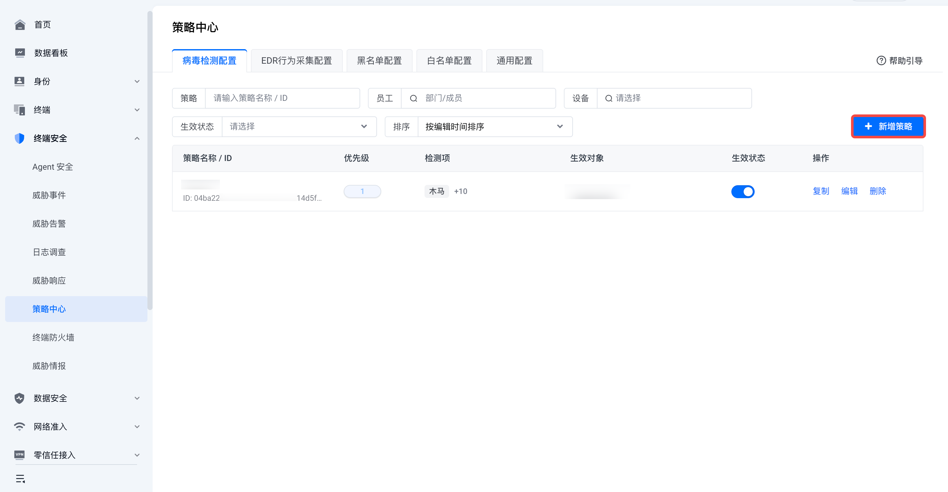
Task: Expand the 零信任接入 menu chevron
Action: [137, 455]
